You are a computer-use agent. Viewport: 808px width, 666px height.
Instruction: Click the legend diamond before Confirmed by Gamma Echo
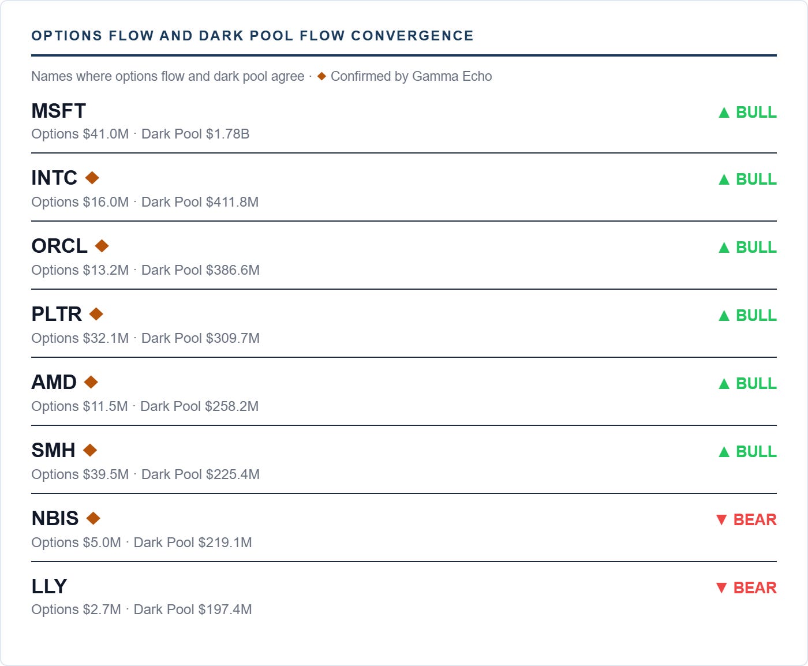pos(322,76)
